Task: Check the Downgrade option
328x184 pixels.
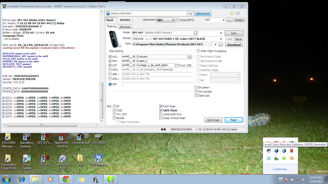Action: click(x=196, y=92)
